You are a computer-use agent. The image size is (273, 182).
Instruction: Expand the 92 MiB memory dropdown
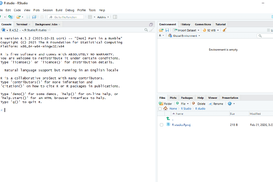click(218, 30)
